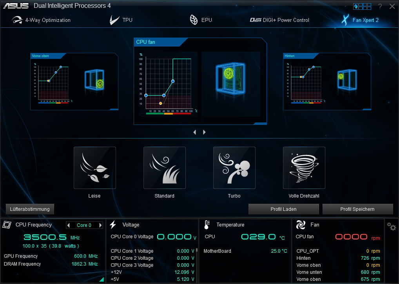Show next fan with right arrow
The height and width of the screenshot is (284, 399).
click(x=204, y=132)
